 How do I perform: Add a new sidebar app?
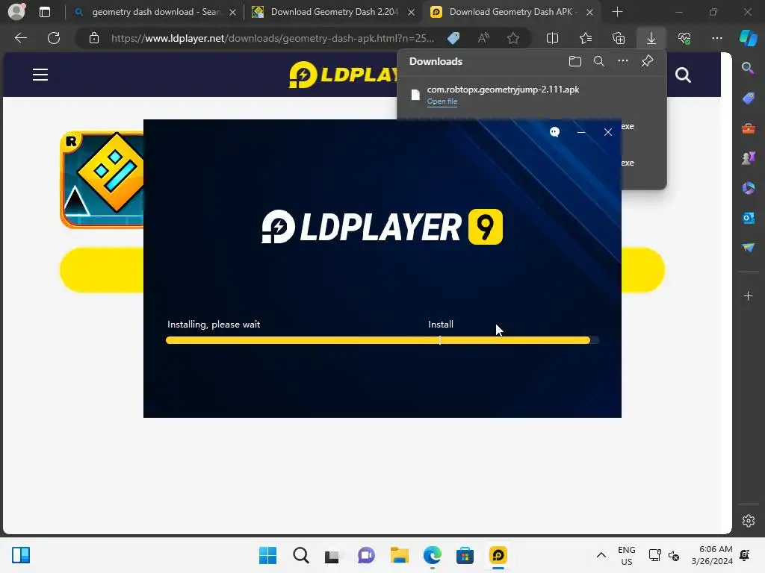coord(748,295)
